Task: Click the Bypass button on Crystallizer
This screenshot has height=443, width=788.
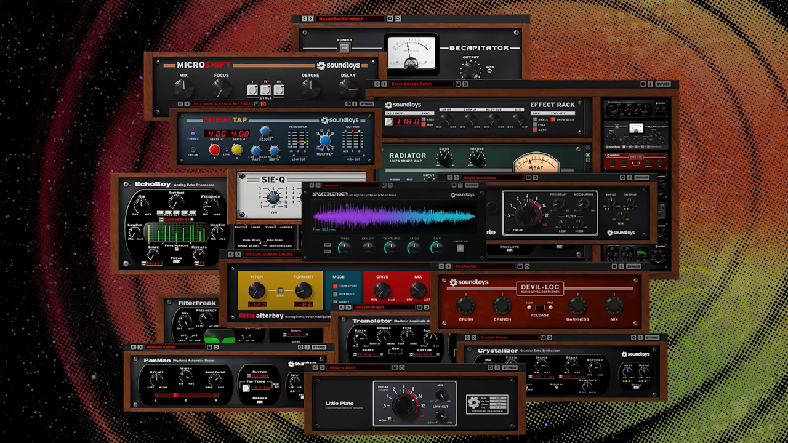Action: click(653, 338)
